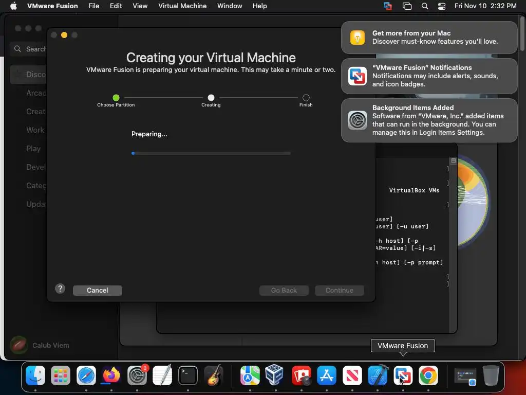Open TextEdit from the Dock
Image resolution: width=526 pixels, height=395 pixels.
(162, 375)
